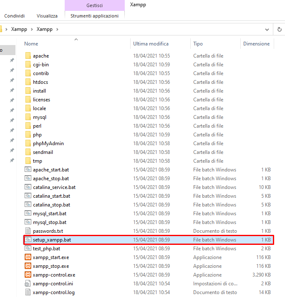The image size is (285, 297).
Task: Go to the first Xampp breadcrumb folder
Action: tap(19, 29)
